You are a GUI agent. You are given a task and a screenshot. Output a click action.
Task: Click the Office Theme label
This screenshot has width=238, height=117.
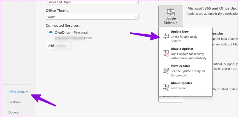tap(57, 11)
